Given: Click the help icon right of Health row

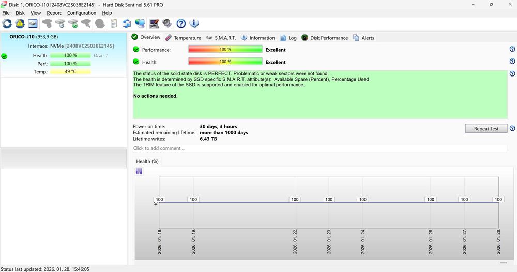Looking at the screenshot, I should (512, 62).
